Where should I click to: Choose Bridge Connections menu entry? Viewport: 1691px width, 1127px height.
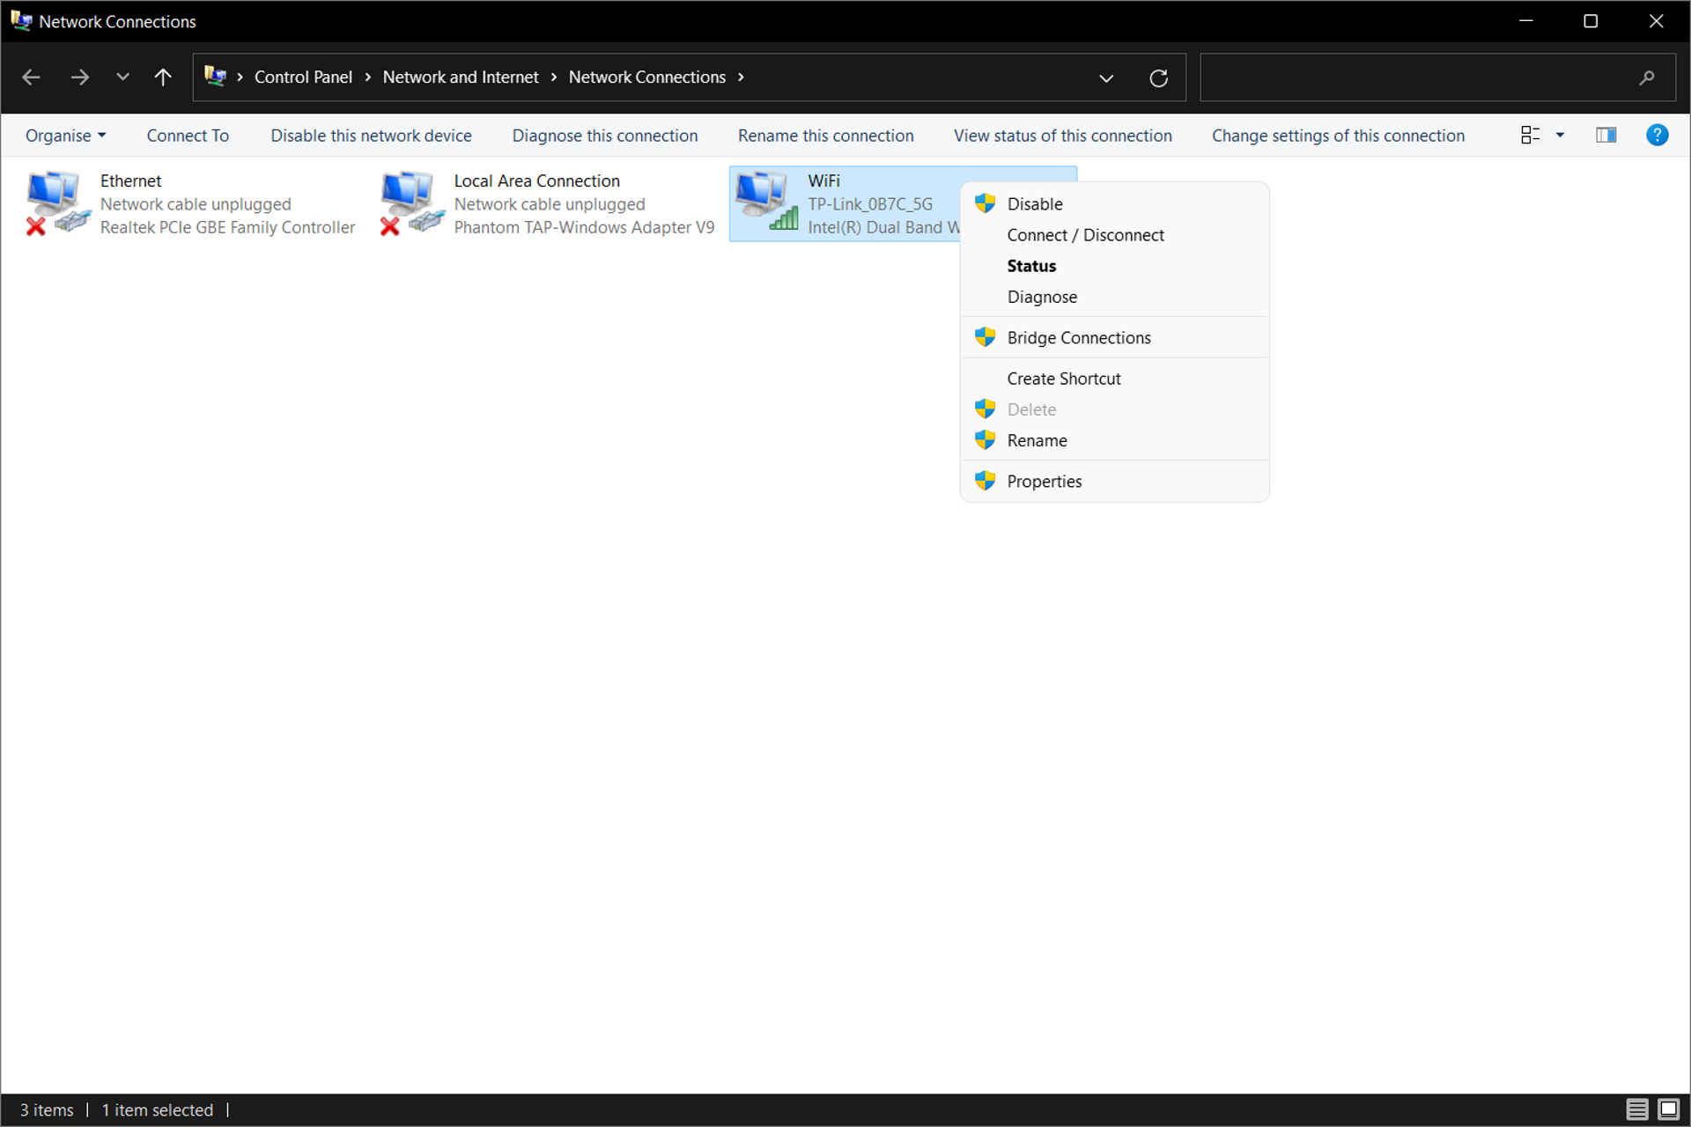coord(1114,338)
